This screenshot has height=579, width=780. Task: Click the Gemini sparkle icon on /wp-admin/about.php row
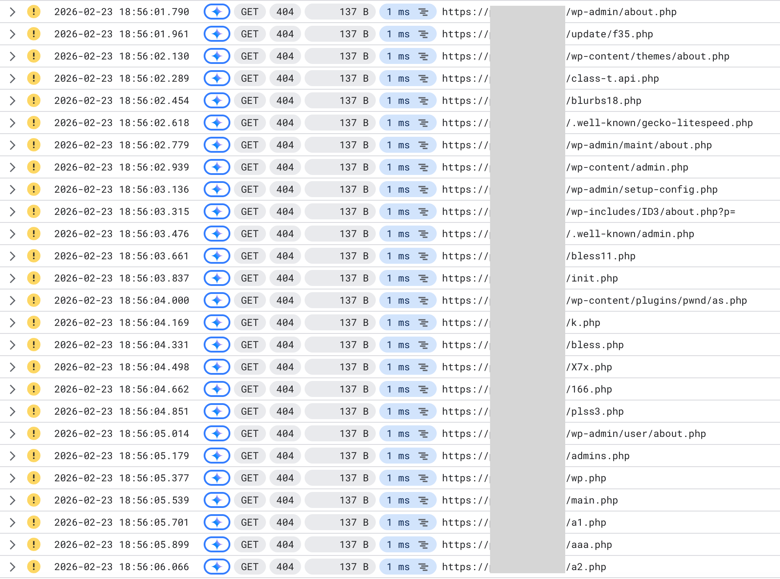tap(217, 12)
